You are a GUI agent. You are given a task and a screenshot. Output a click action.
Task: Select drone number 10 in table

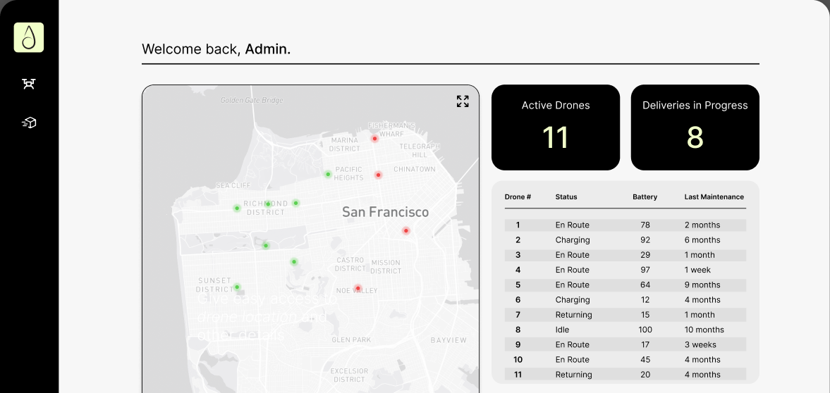coord(518,360)
